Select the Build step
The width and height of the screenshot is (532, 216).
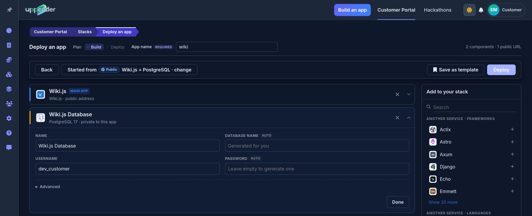(94, 47)
